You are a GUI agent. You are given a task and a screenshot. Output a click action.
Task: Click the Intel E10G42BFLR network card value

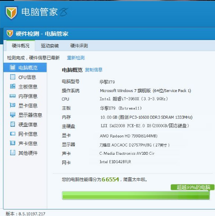[115, 162]
